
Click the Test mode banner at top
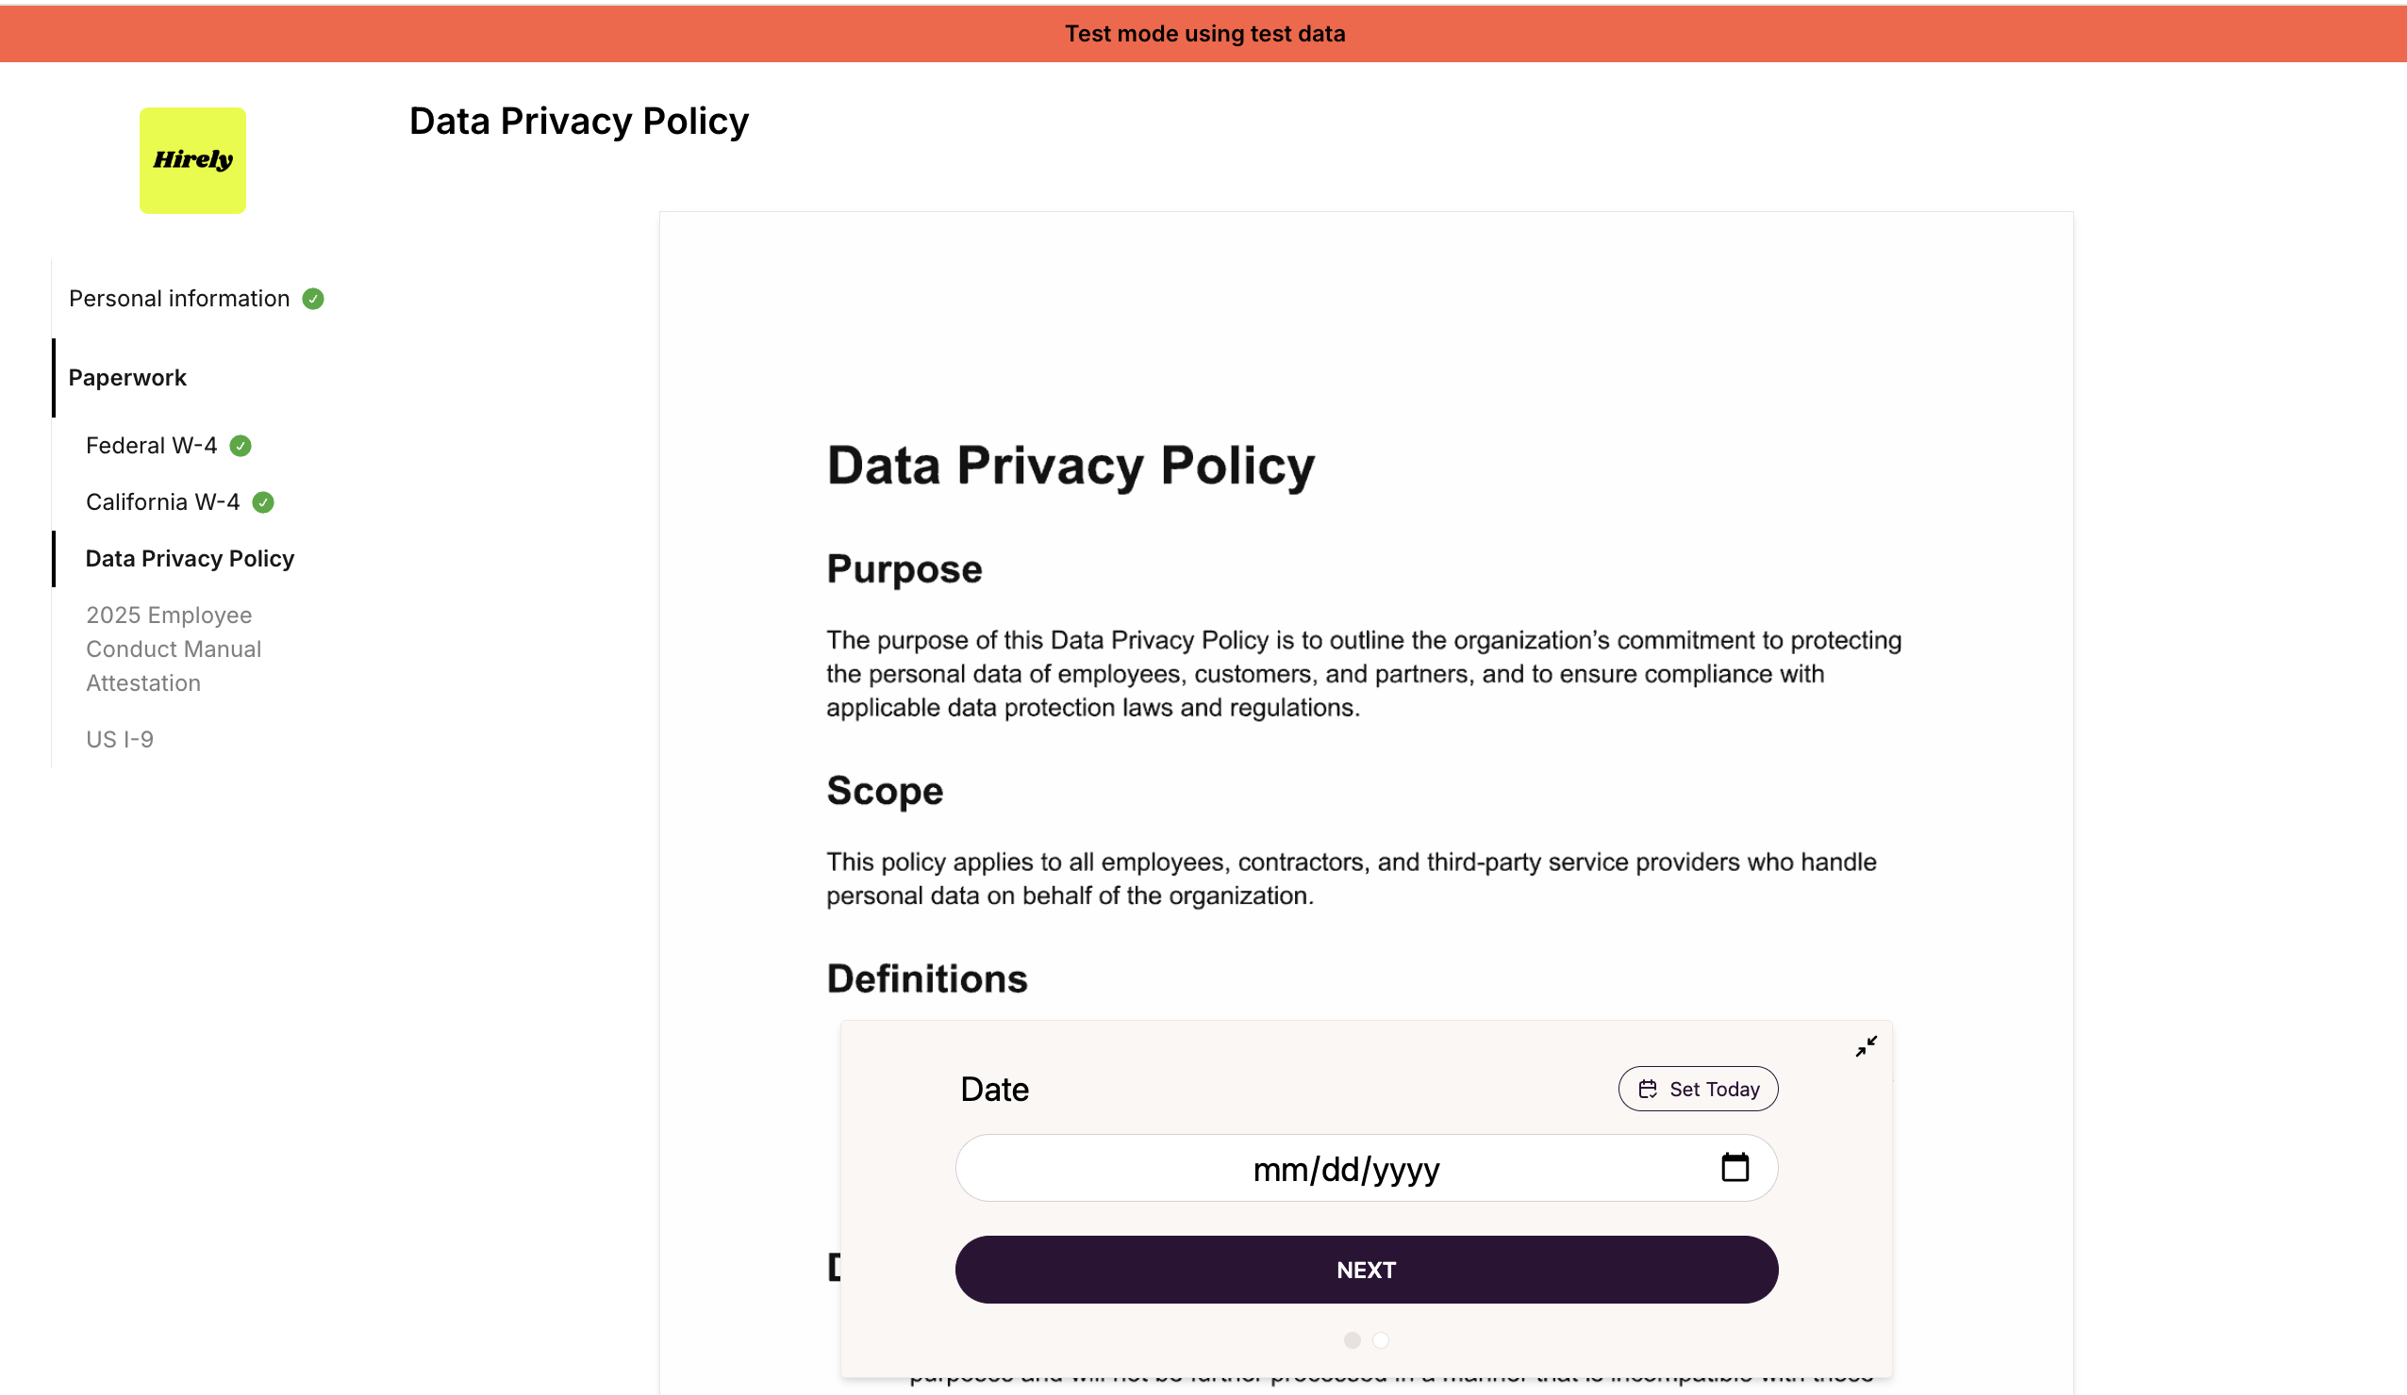coord(1203,33)
